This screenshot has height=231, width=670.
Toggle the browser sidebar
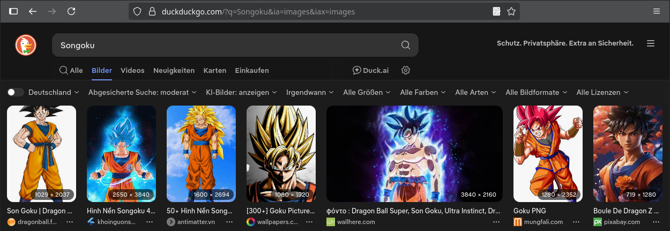tap(13, 11)
